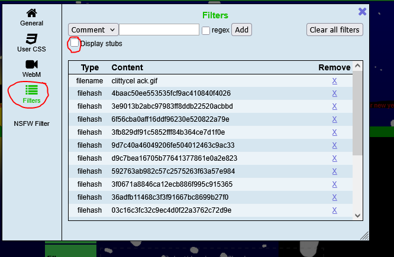Remove filehash 3e9013b2abc97983ff8ddb22520acbbd
The image size is (394, 257).
pos(334,106)
